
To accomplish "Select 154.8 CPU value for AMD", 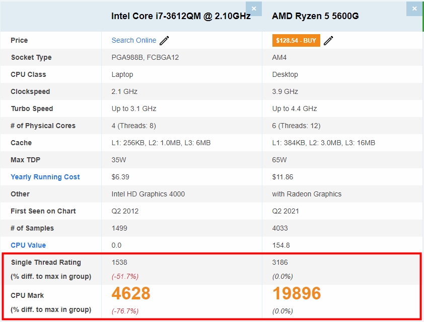I will click(281, 245).
